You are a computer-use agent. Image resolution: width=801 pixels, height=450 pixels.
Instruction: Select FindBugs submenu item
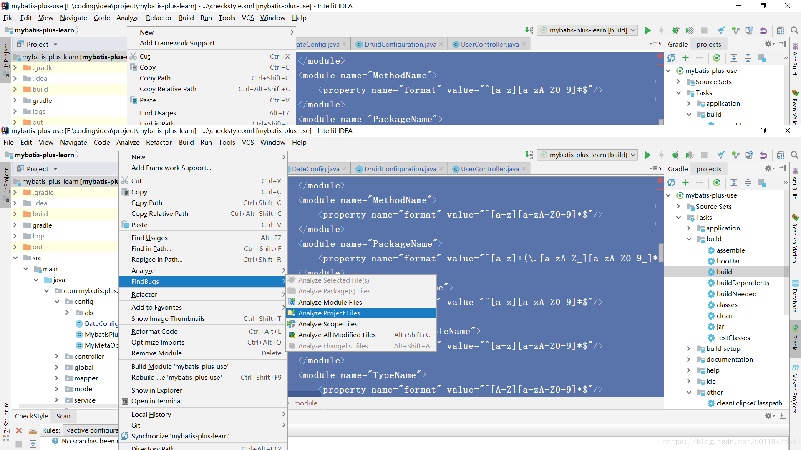145,281
